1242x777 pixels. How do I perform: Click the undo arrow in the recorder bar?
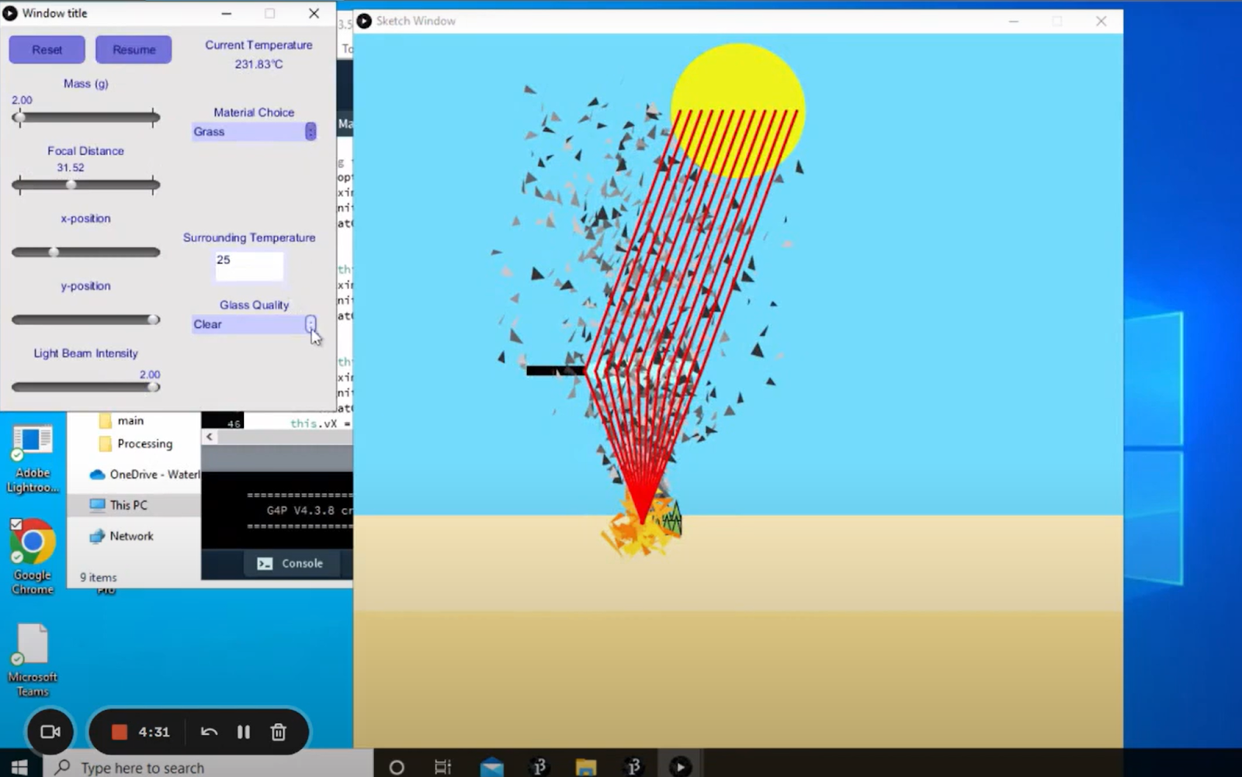click(209, 732)
